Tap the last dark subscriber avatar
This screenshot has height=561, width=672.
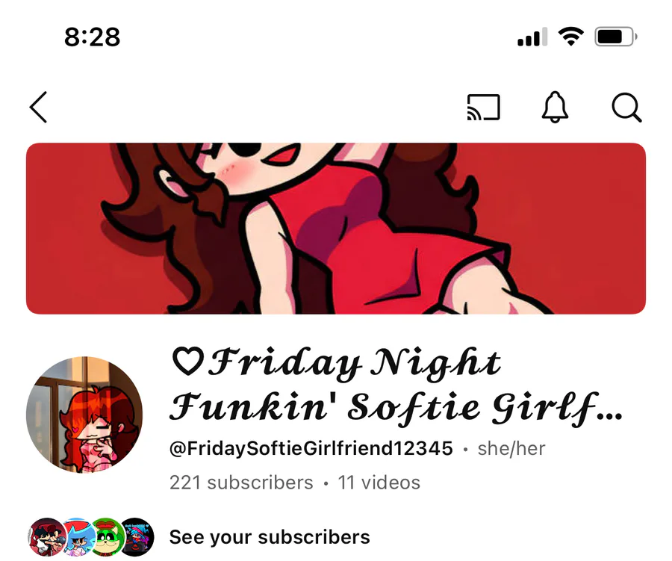click(x=137, y=537)
